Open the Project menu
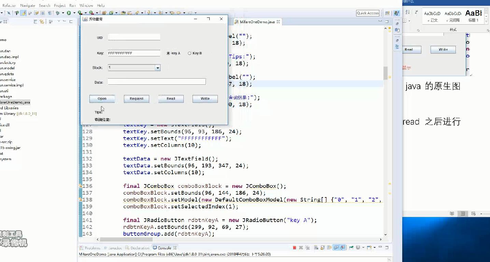This screenshot has width=490, height=262. [x=60, y=5]
